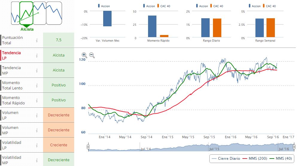Click Alcista value of Tendencia LP

point(59,55)
